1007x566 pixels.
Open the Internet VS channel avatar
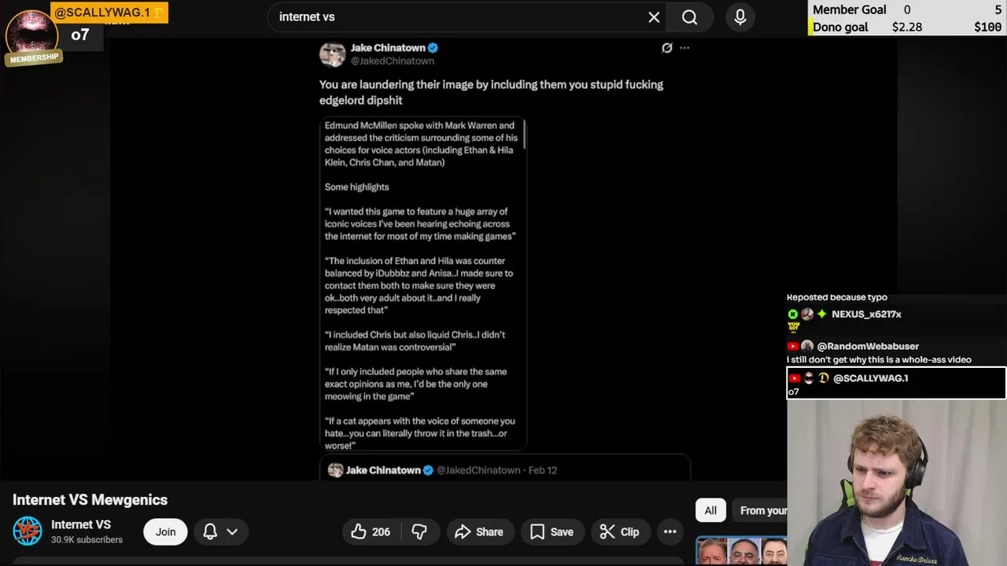point(28,531)
